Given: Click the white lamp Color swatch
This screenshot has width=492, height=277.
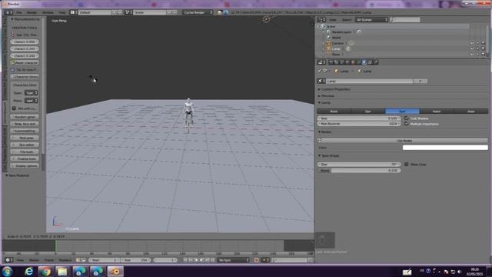Looking at the screenshot, I should click(445, 147).
